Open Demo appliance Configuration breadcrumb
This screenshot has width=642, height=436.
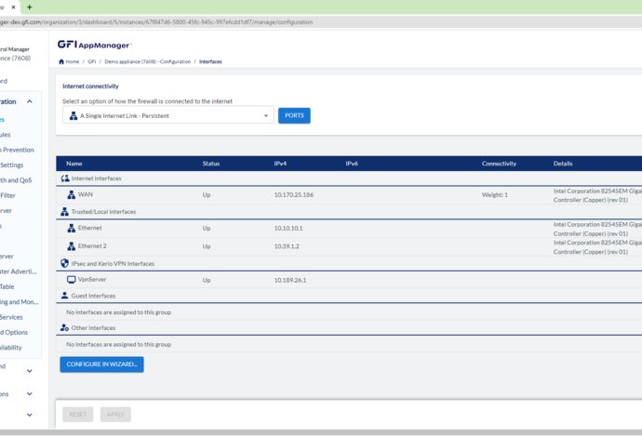[x=147, y=61]
